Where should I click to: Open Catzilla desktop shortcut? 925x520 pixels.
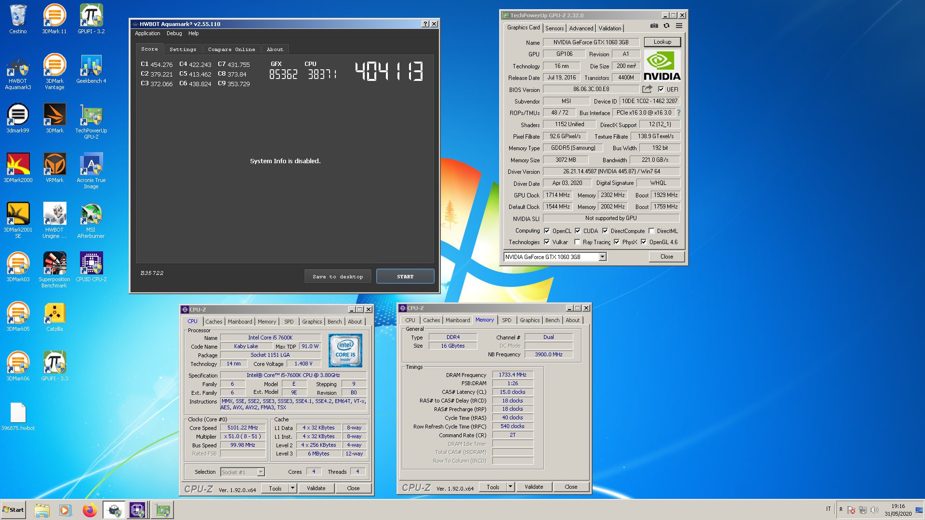[54, 317]
